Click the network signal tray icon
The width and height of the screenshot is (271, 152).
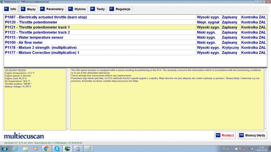point(248,149)
